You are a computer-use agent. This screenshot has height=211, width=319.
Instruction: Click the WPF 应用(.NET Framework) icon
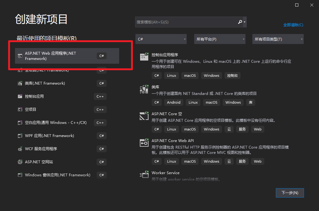(19, 135)
